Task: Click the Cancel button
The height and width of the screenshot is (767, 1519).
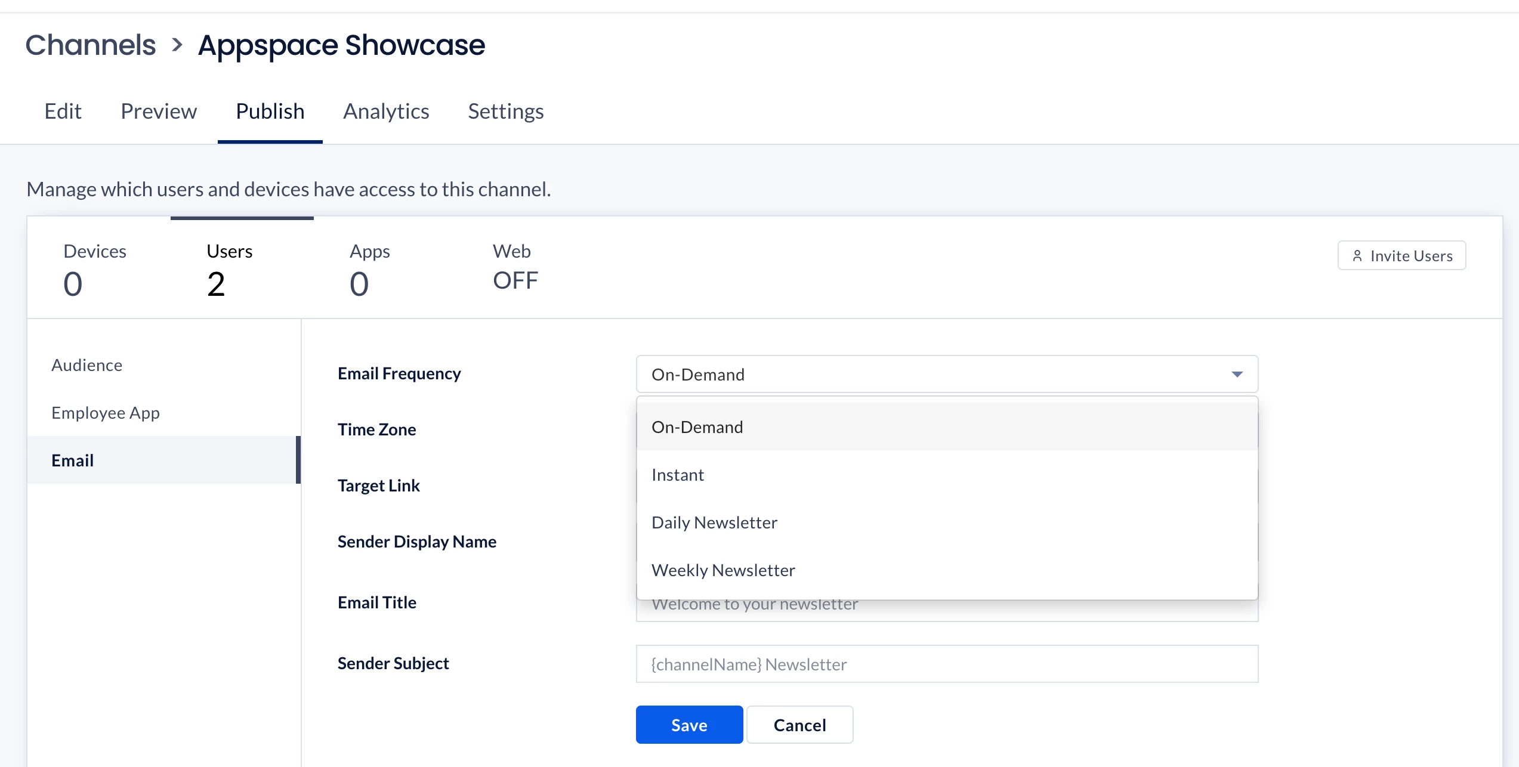Action: click(x=799, y=725)
